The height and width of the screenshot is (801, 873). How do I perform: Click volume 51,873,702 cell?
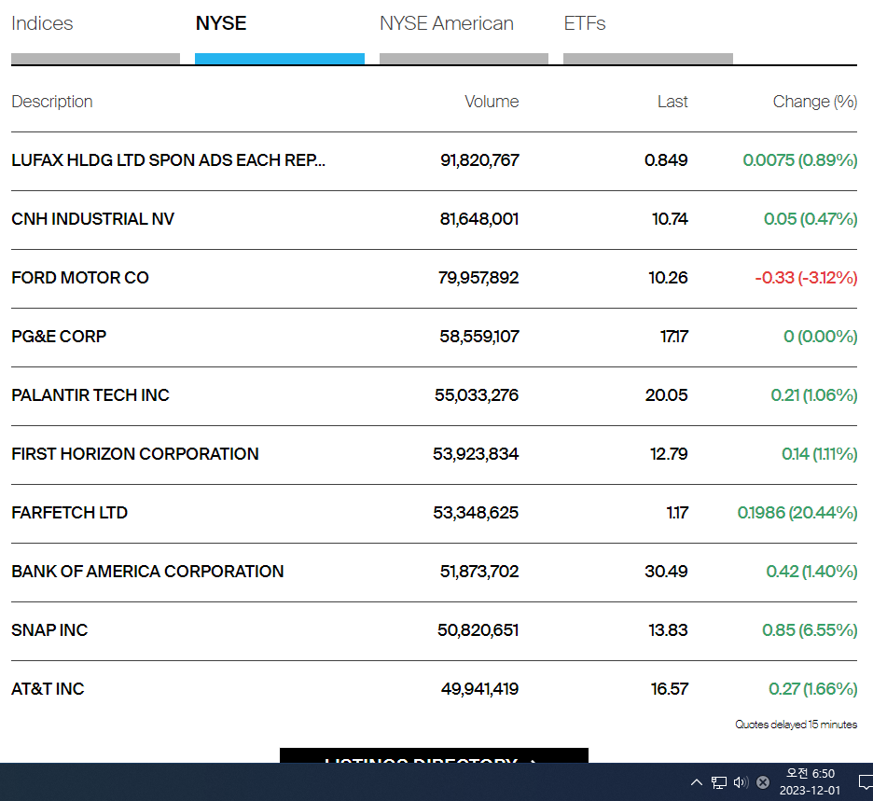[x=478, y=571]
